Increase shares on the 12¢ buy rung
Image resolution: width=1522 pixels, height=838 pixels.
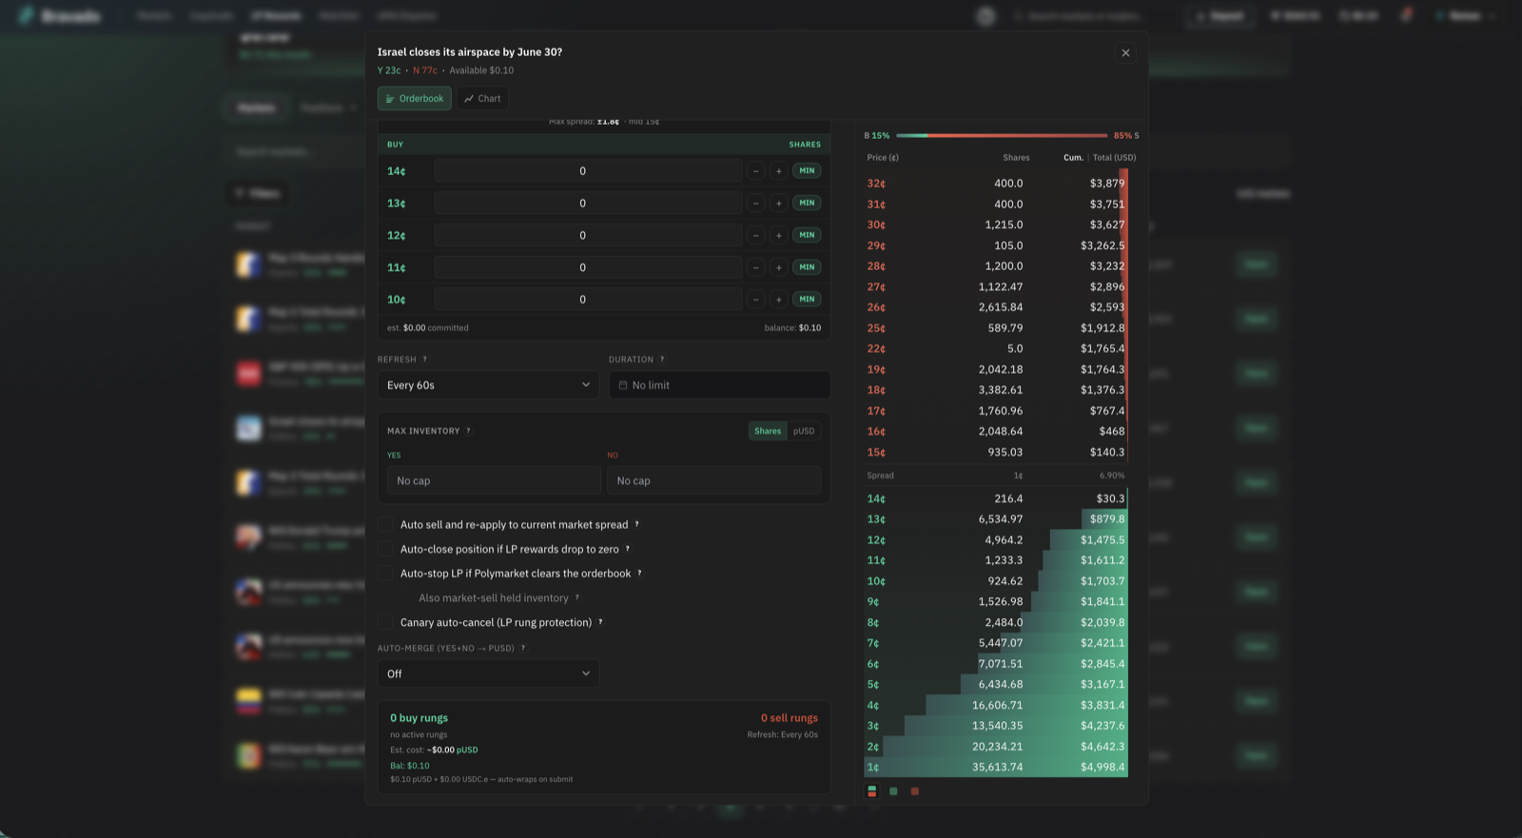point(779,235)
